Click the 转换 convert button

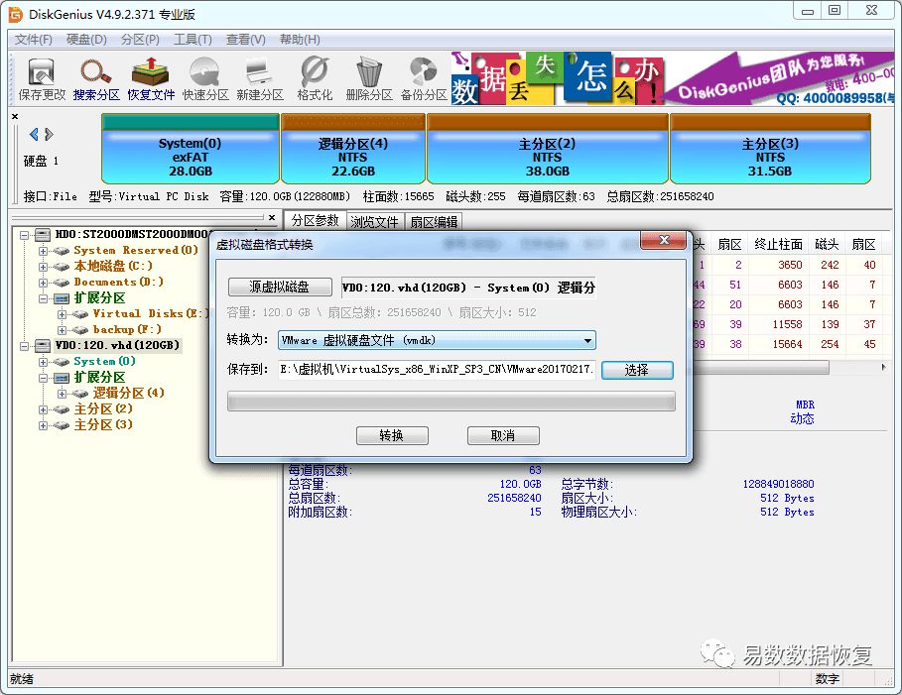click(x=392, y=436)
